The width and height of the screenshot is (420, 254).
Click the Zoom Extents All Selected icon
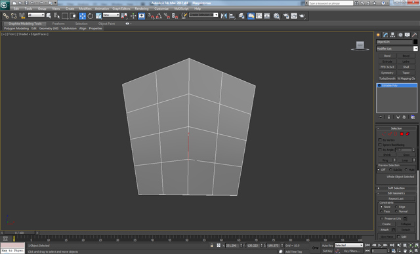(416, 245)
